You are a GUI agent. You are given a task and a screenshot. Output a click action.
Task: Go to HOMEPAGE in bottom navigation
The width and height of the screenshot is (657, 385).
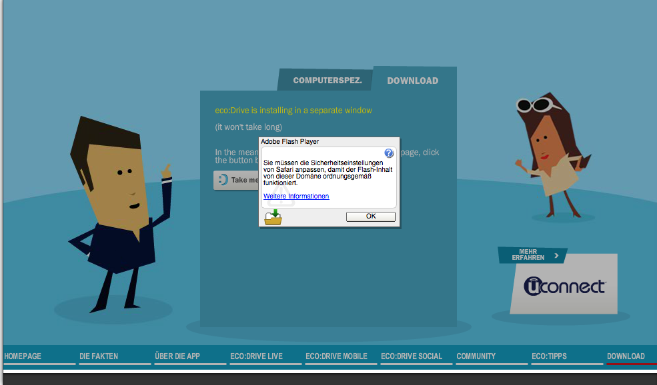[23, 356]
